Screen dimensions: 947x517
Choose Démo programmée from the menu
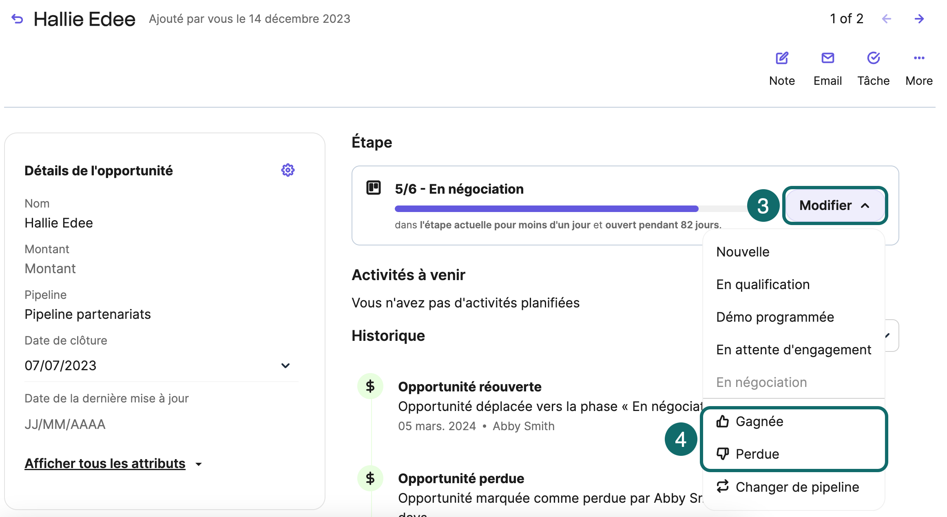pos(775,317)
